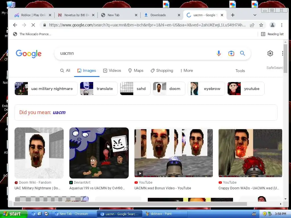
Task: Bookmark this page with the star icon
Action: coord(261,25)
